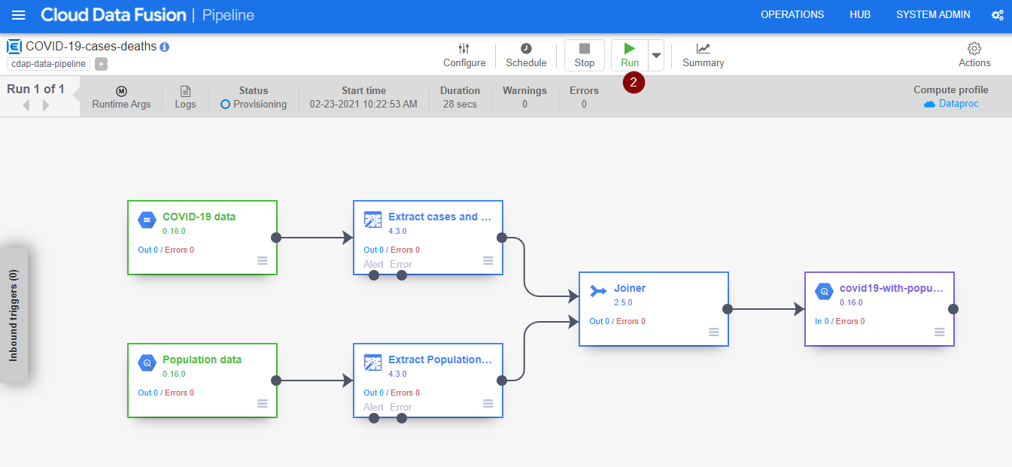
Task: Click the green Run button
Action: point(630,55)
